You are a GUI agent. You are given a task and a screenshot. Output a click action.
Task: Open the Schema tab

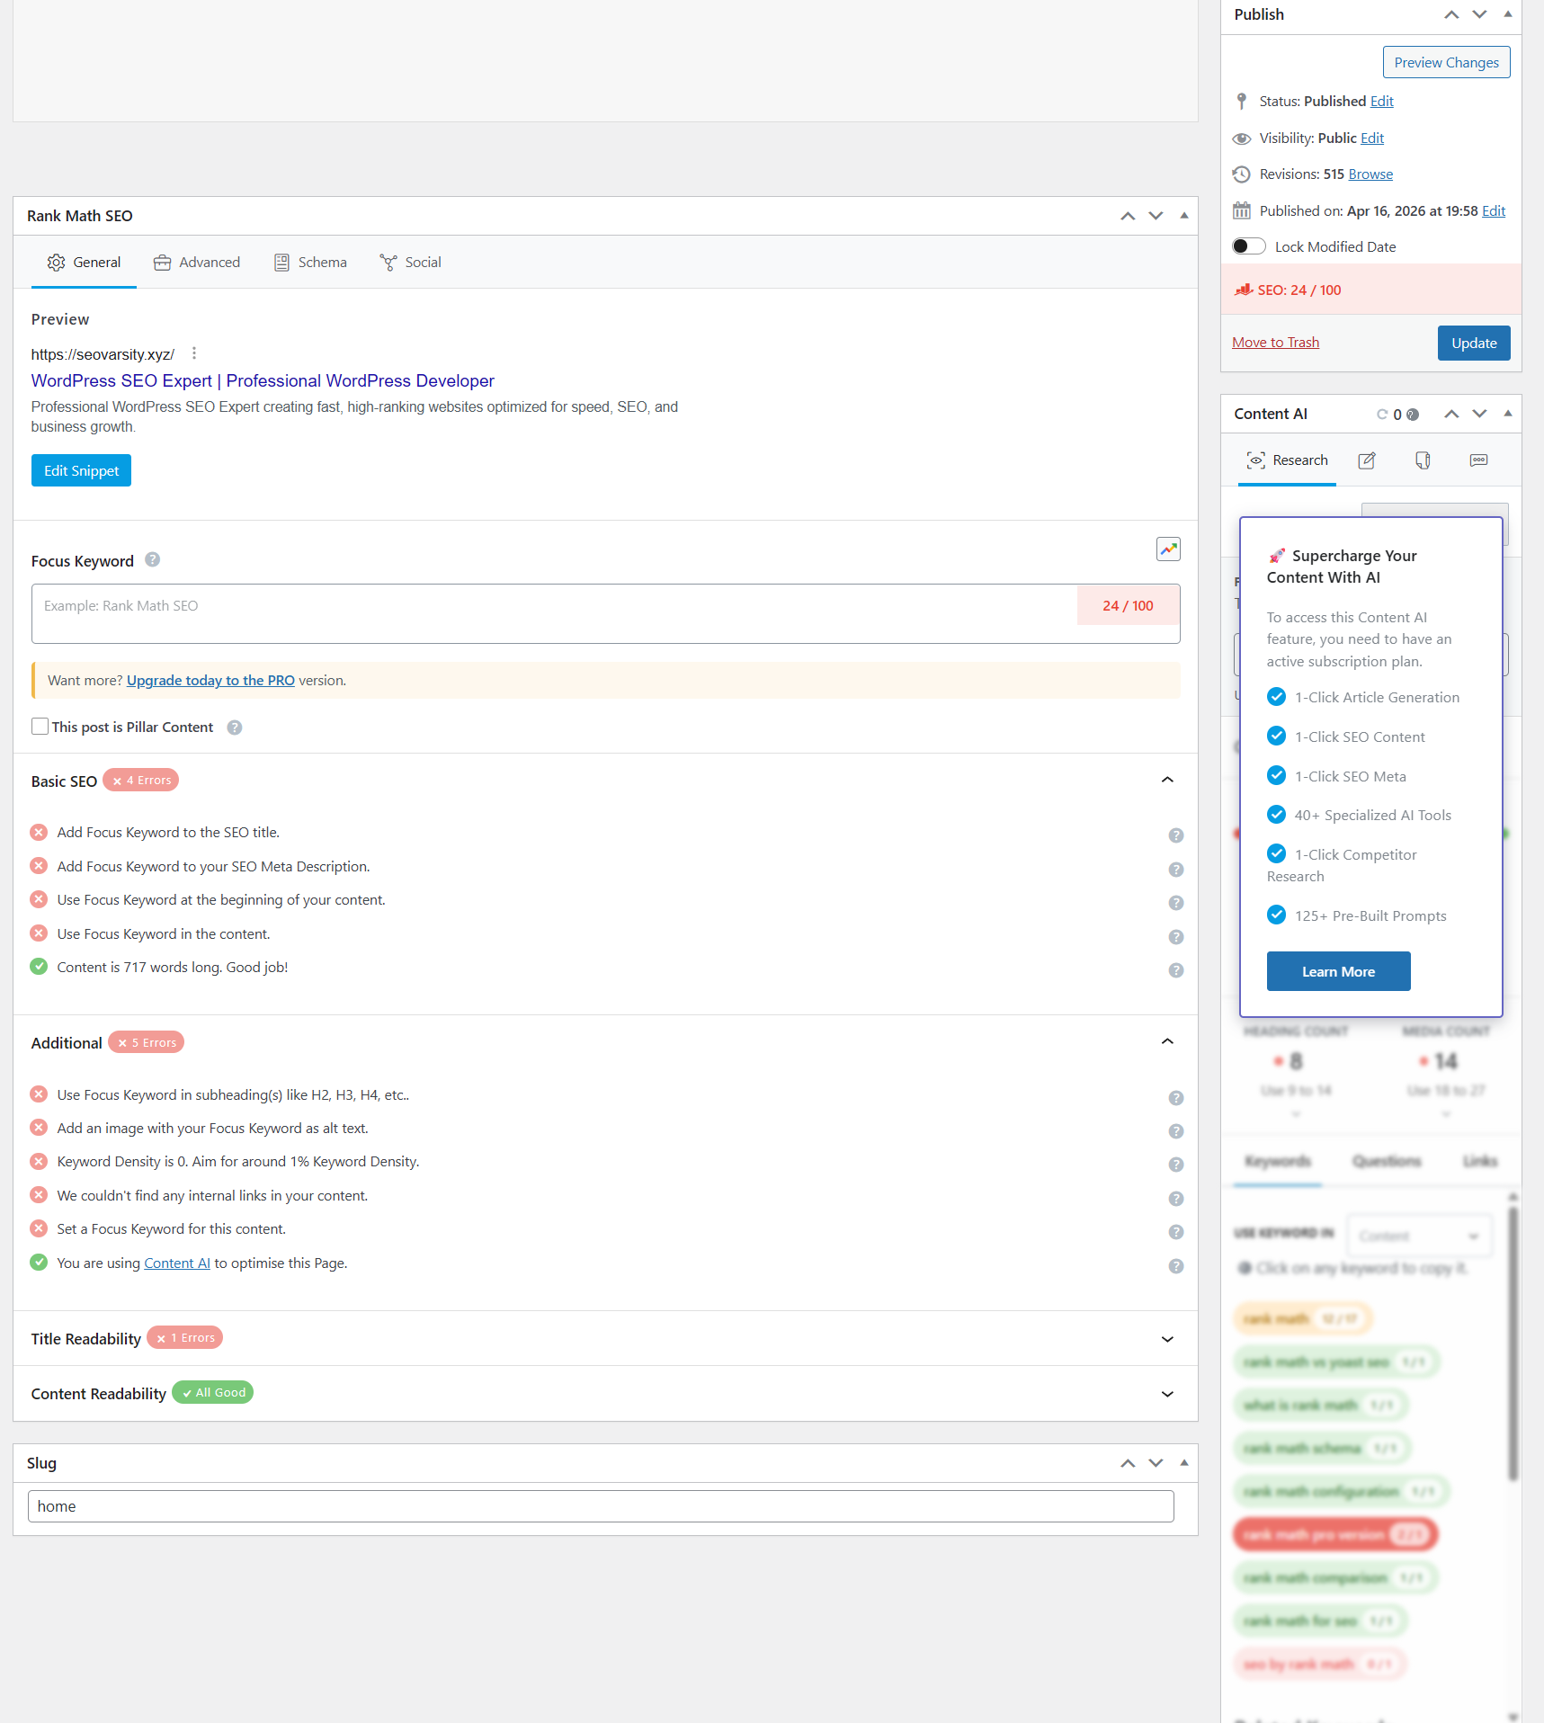[x=310, y=263]
